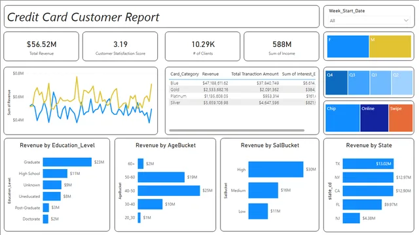Screen dimensions: 419x235
Task: Click the Revenue by AgeBucket title
Action: pyautogui.click(x=166, y=145)
